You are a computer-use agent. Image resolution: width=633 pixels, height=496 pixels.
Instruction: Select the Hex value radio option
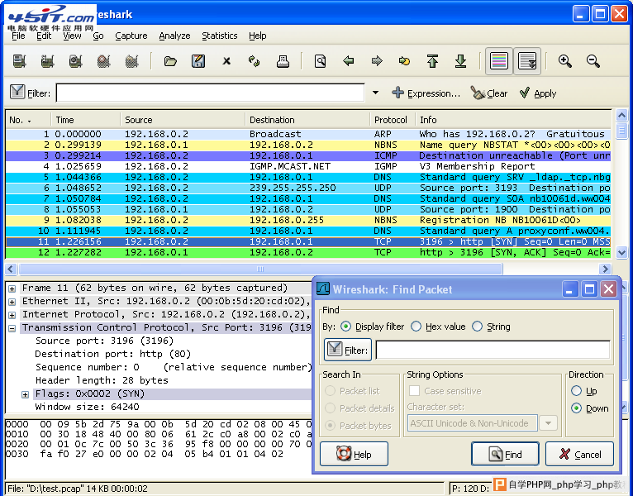point(416,327)
